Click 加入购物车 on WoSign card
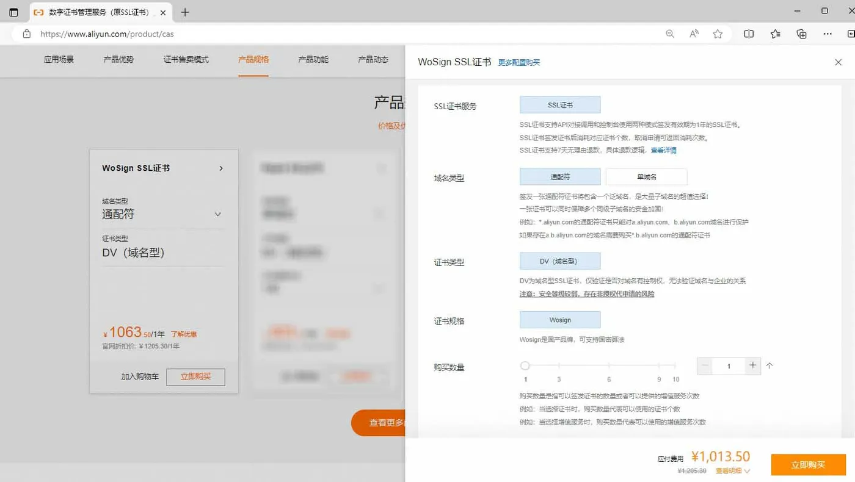The height and width of the screenshot is (482, 855). pos(140,377)
